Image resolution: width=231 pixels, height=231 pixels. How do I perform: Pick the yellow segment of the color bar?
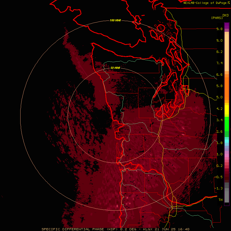pyautogui.click(x=227, y=110)
